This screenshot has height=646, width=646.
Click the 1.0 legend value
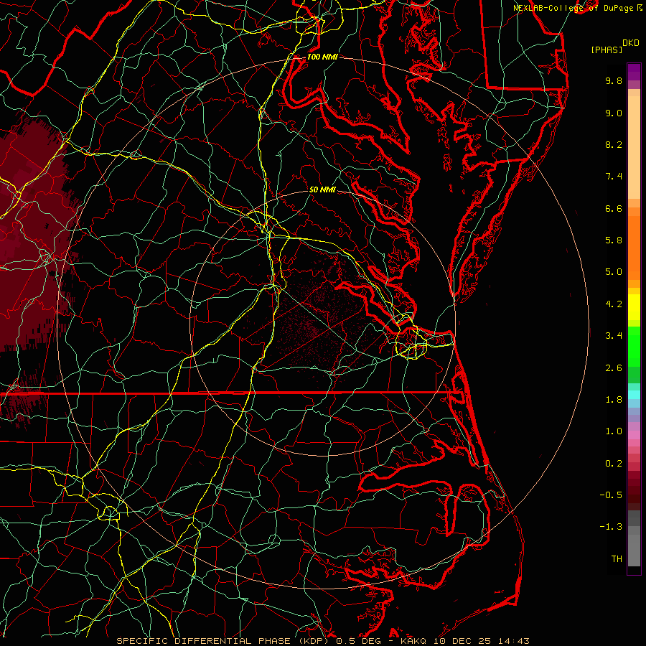click(614, 431)
